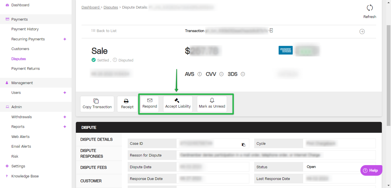Open Web Alerts page
This screenshot has height=188, width=391.
point(20,137)
